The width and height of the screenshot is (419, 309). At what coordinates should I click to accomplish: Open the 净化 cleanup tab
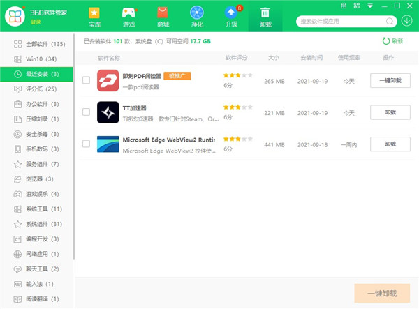coord(197,17)
